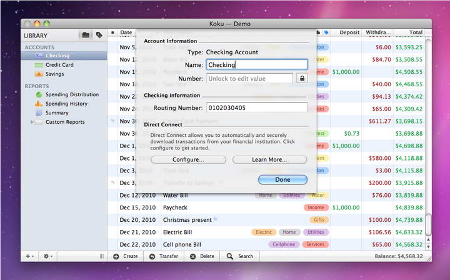Click the Done button
Screen dimensions: 450x280
click(282, 179)
